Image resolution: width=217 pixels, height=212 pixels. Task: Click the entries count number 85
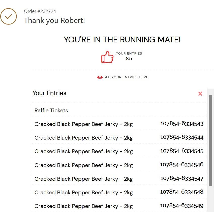click(129, 59)
